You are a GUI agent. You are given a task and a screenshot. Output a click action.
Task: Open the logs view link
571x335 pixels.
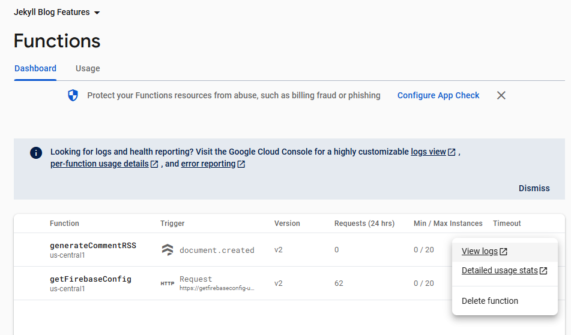pos(428,152)
